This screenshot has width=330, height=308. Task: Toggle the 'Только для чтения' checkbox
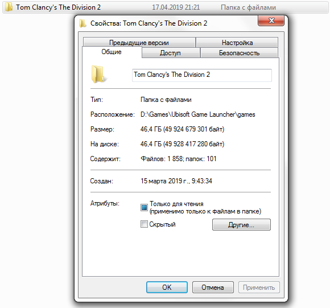(x=144, y=207)
